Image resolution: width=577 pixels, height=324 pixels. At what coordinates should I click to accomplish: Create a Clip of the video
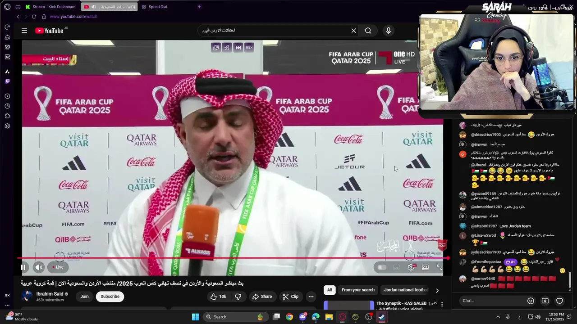(x=290, y=297)
